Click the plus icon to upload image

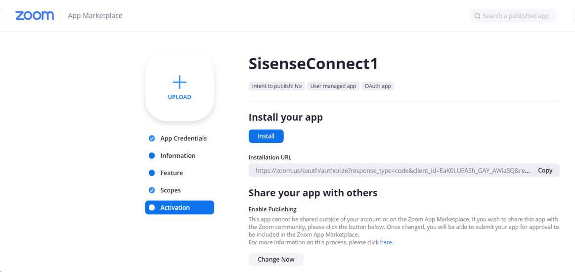click(x=179, y=82)
